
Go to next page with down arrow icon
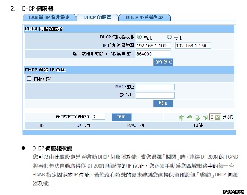[197, 118]
